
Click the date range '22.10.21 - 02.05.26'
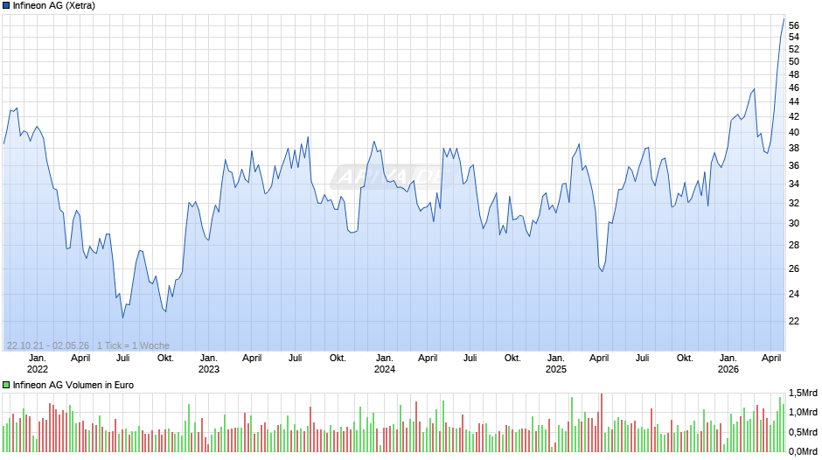(48, 345)
